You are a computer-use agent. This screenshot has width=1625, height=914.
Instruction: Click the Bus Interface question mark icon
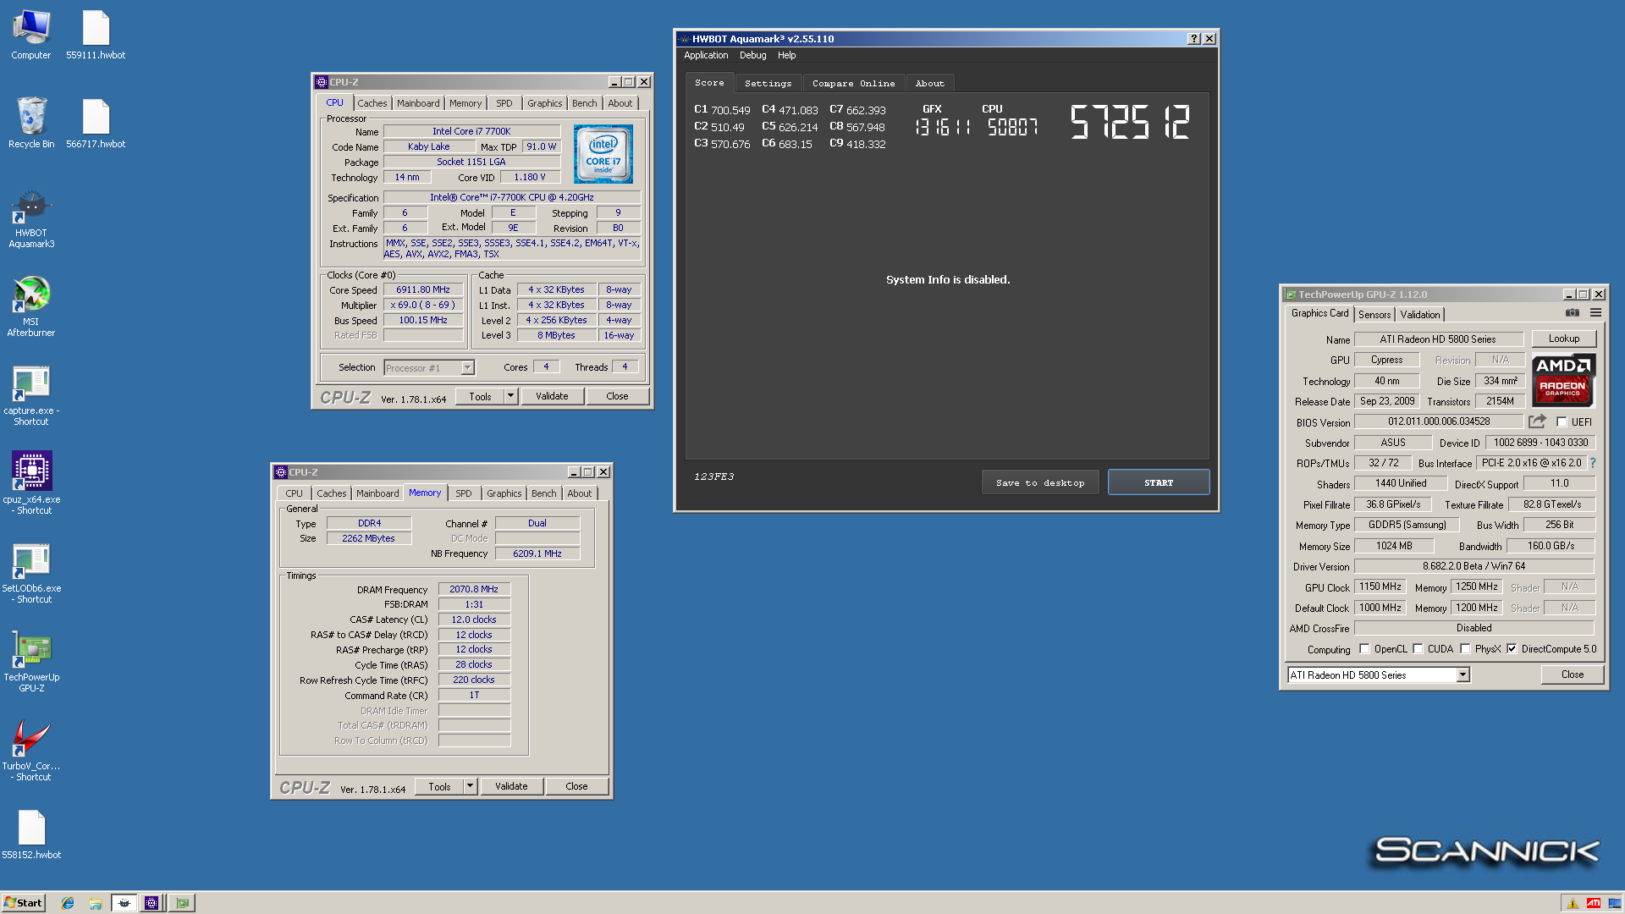coord(1593,463)
